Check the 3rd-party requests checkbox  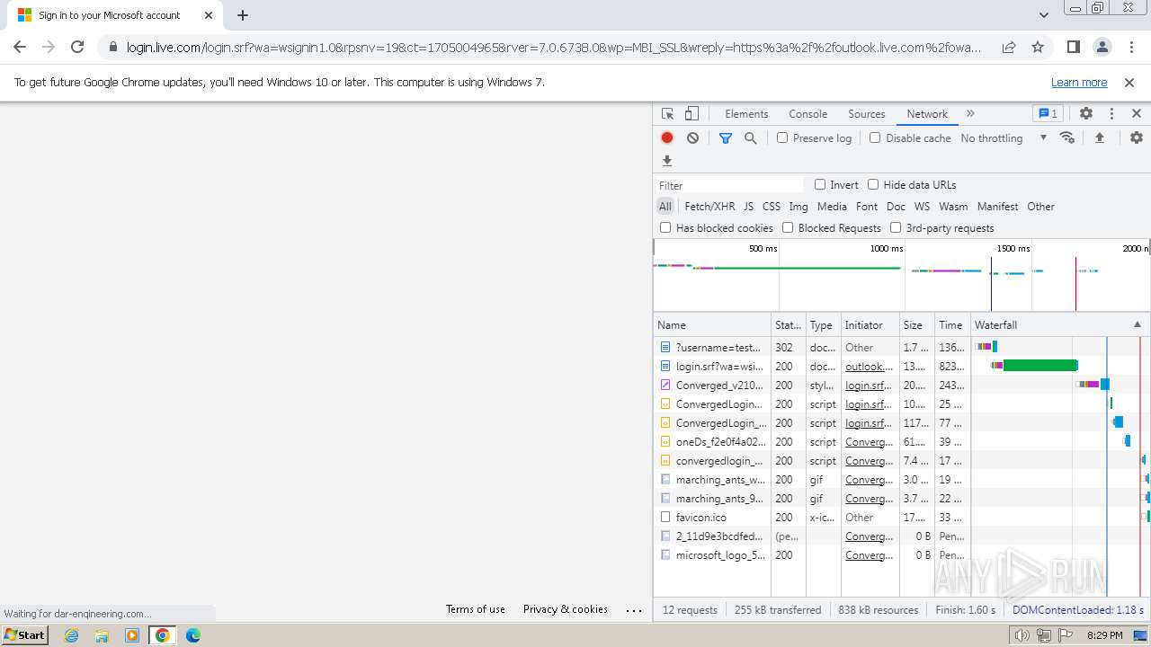pos(896,227)
